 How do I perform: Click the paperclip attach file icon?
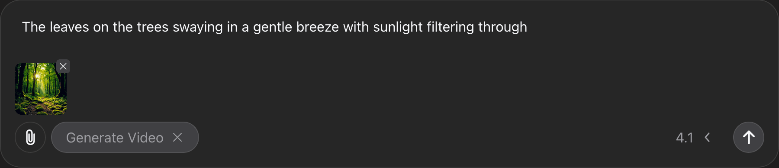[30, 137]
